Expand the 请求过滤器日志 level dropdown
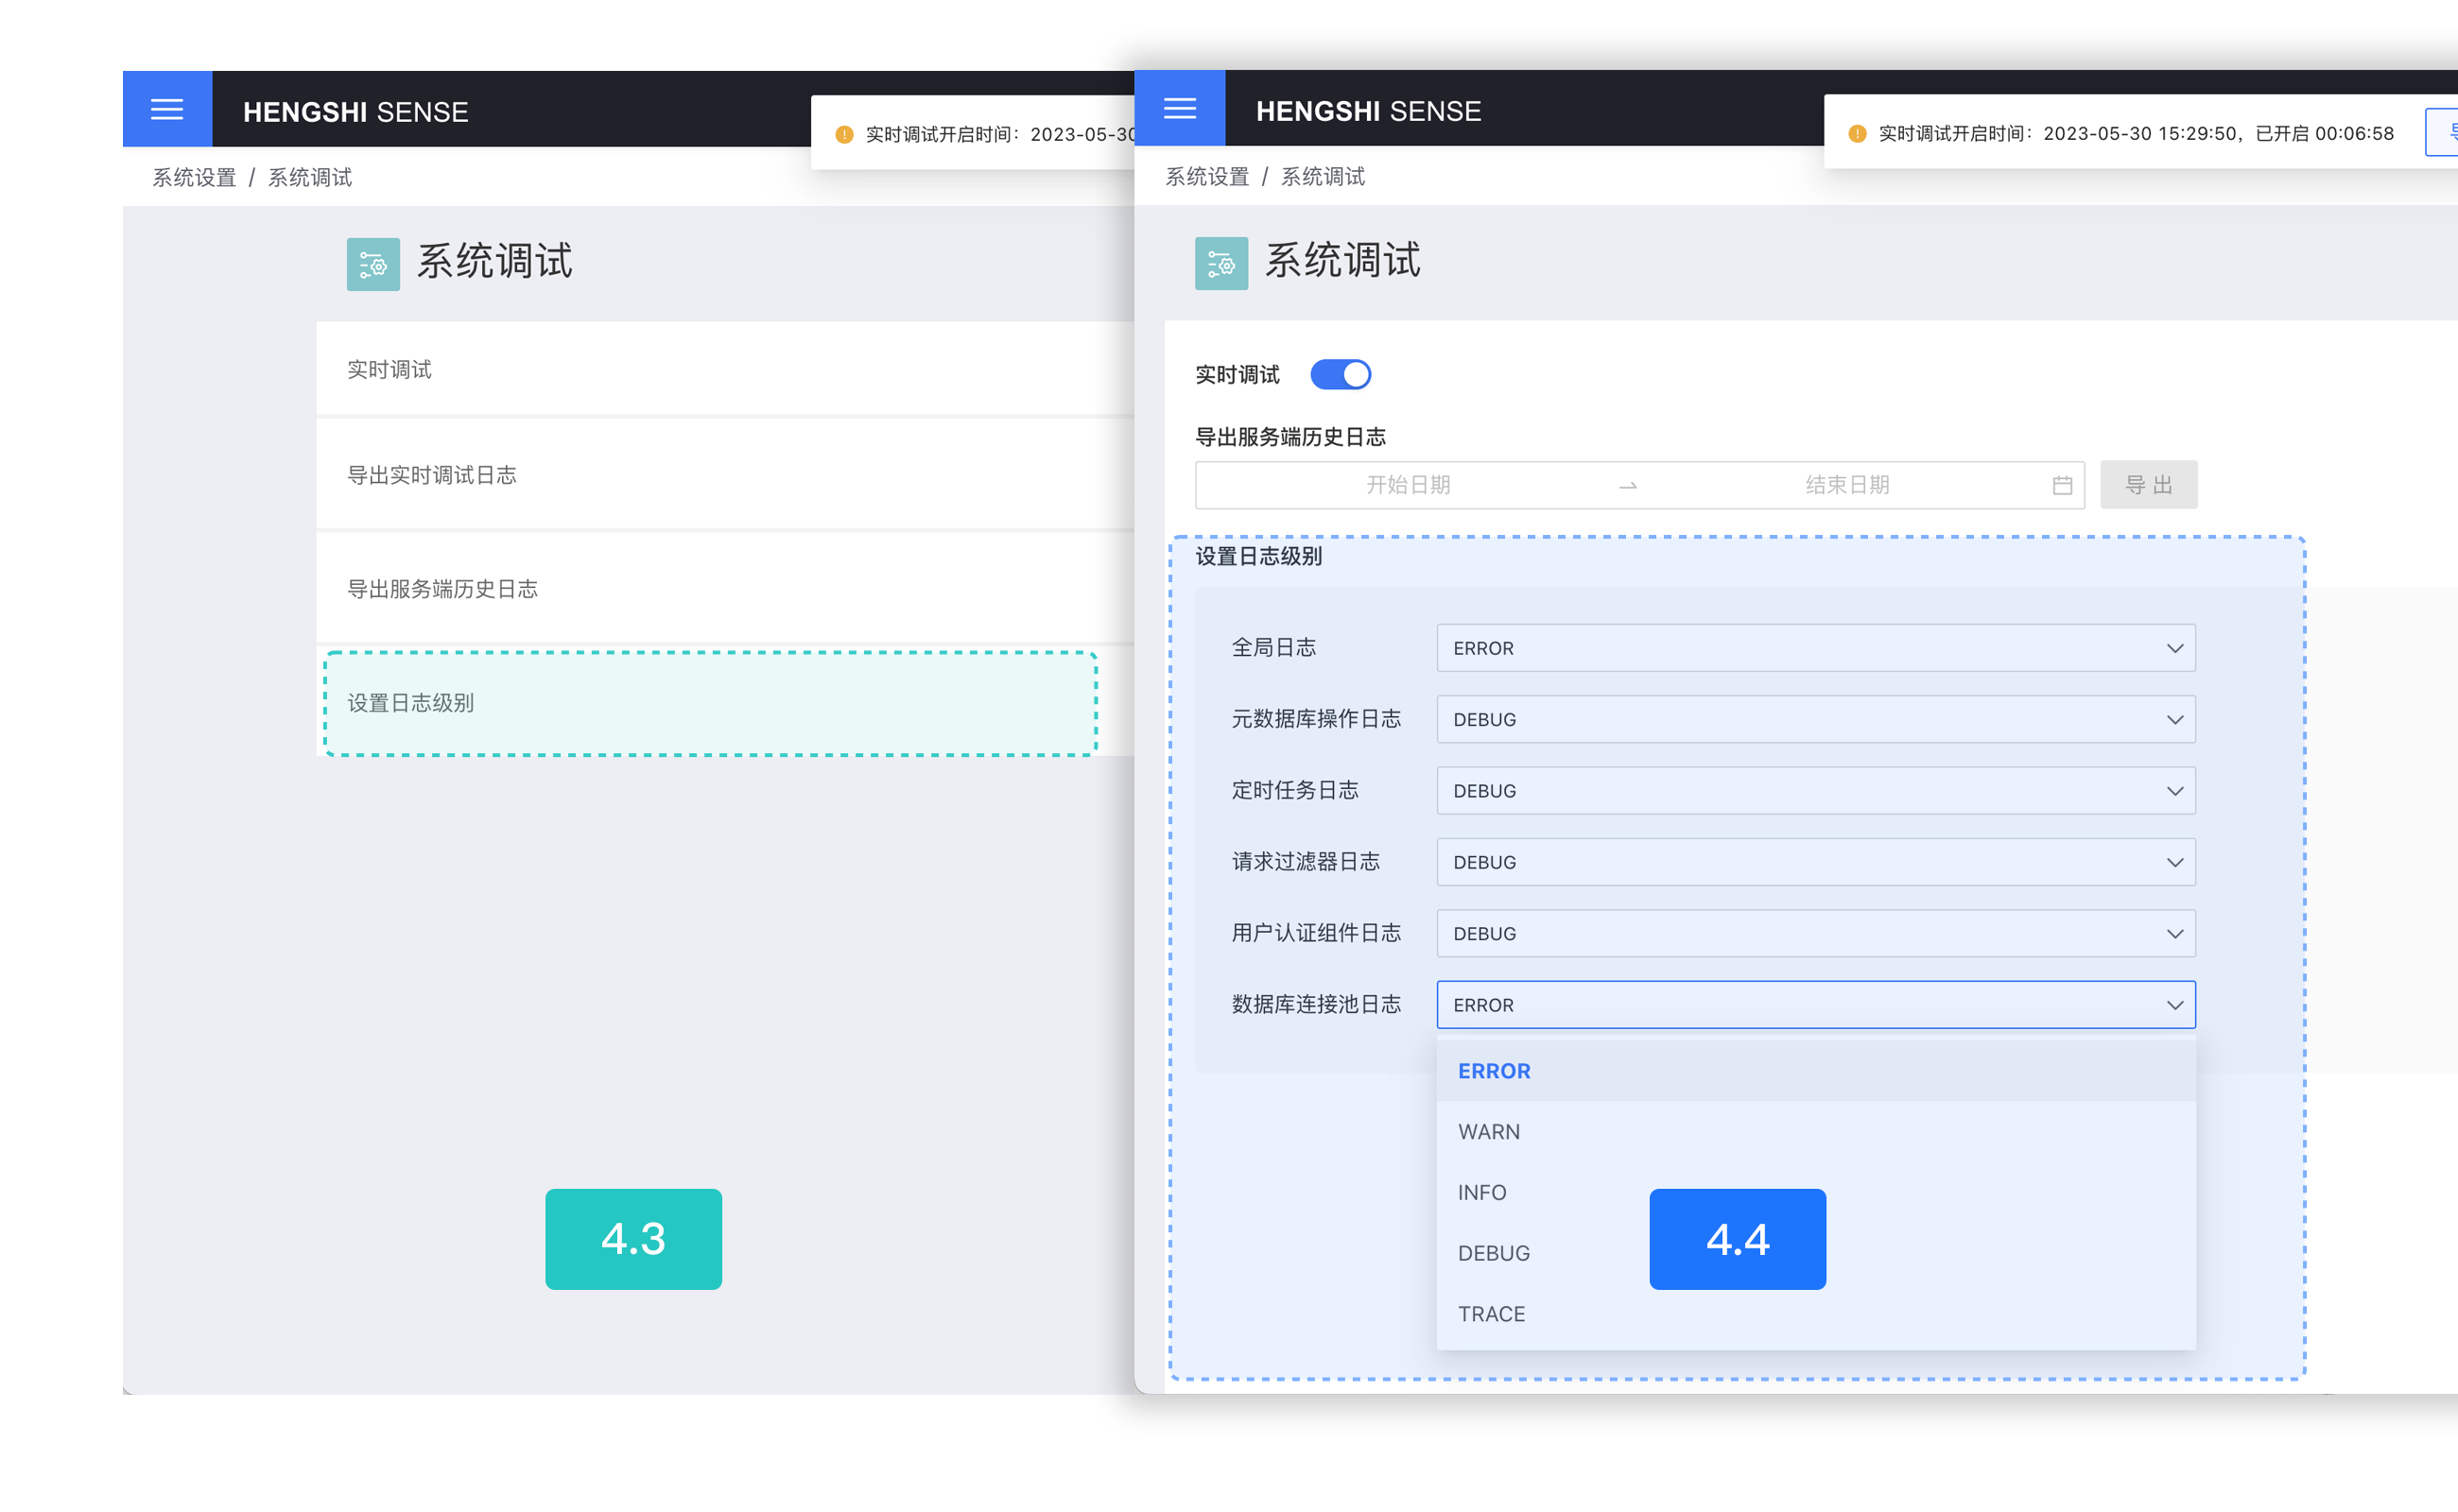 click(x=1816, y=862)
